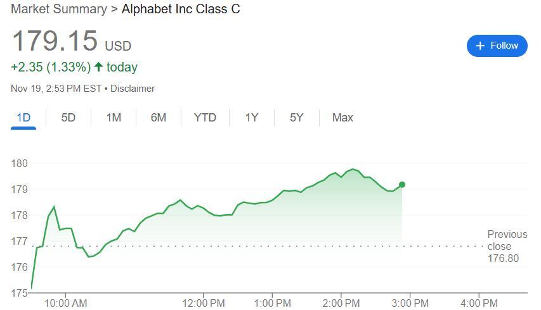Choose the 5Y range tab

coord(297,118)
